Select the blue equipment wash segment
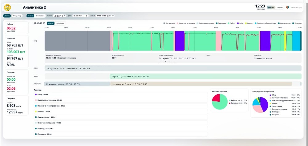308x146 pixels. [x=296, y=41]
